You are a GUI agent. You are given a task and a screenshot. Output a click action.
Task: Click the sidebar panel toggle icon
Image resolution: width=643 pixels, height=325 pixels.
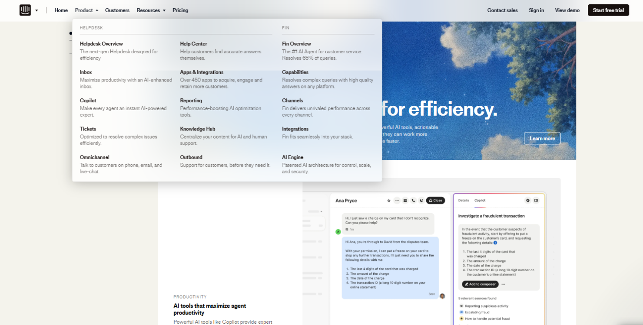click(536, 200)
